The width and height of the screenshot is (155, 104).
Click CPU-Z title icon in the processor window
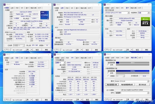[5, 5]
